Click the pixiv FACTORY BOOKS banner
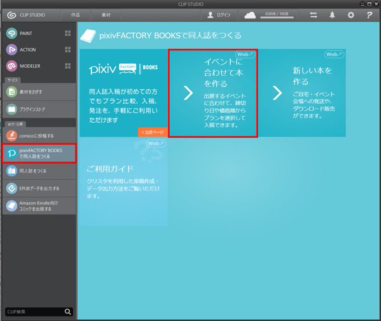Screen dimensions: 381x321 pyautogui.click(x=123, y=93)
